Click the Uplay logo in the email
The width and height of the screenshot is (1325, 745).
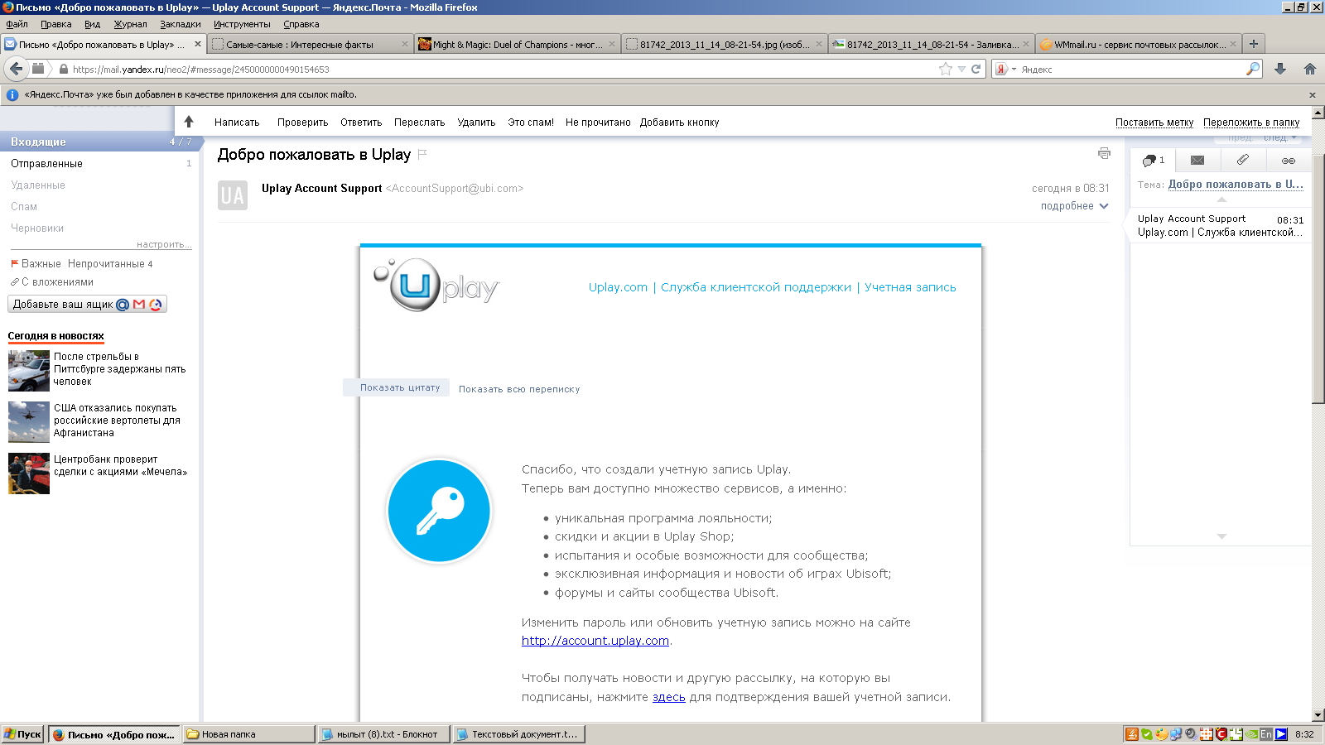[x=436, y=285]
